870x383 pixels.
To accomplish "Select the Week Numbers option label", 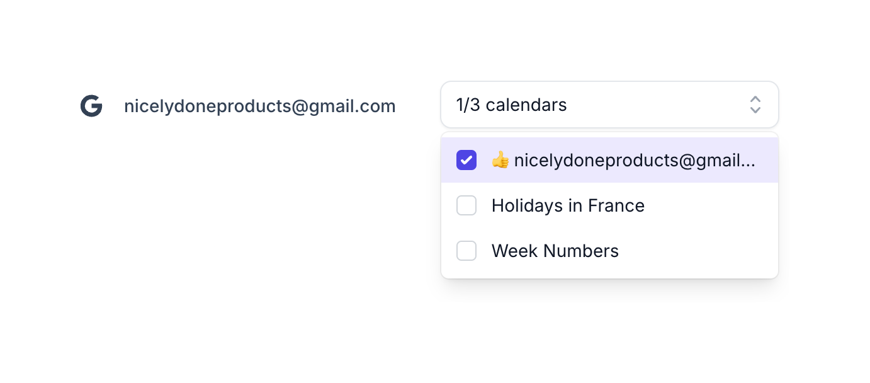I will [x=555, y=251].
